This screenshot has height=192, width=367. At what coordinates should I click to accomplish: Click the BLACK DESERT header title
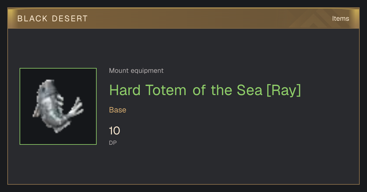pyautogui.click(x=53, y=19)
